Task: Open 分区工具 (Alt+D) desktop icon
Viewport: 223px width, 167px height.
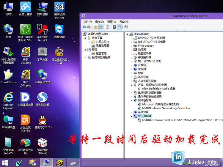Action: [26, 123]
